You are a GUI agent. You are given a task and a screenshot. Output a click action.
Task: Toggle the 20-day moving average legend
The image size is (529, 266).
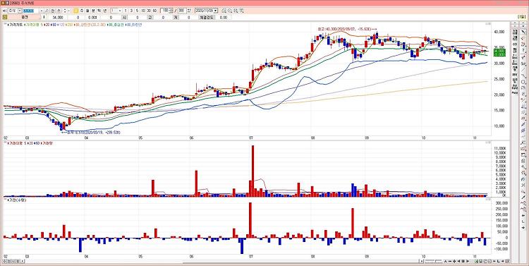[47, 25]
